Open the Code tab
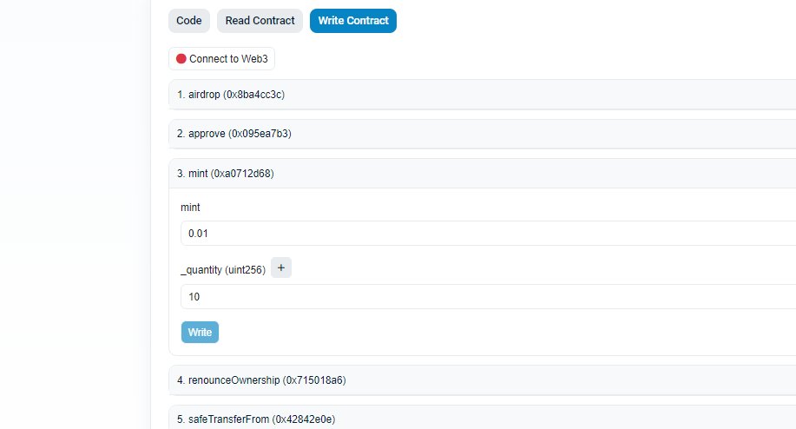 [189, 21]
